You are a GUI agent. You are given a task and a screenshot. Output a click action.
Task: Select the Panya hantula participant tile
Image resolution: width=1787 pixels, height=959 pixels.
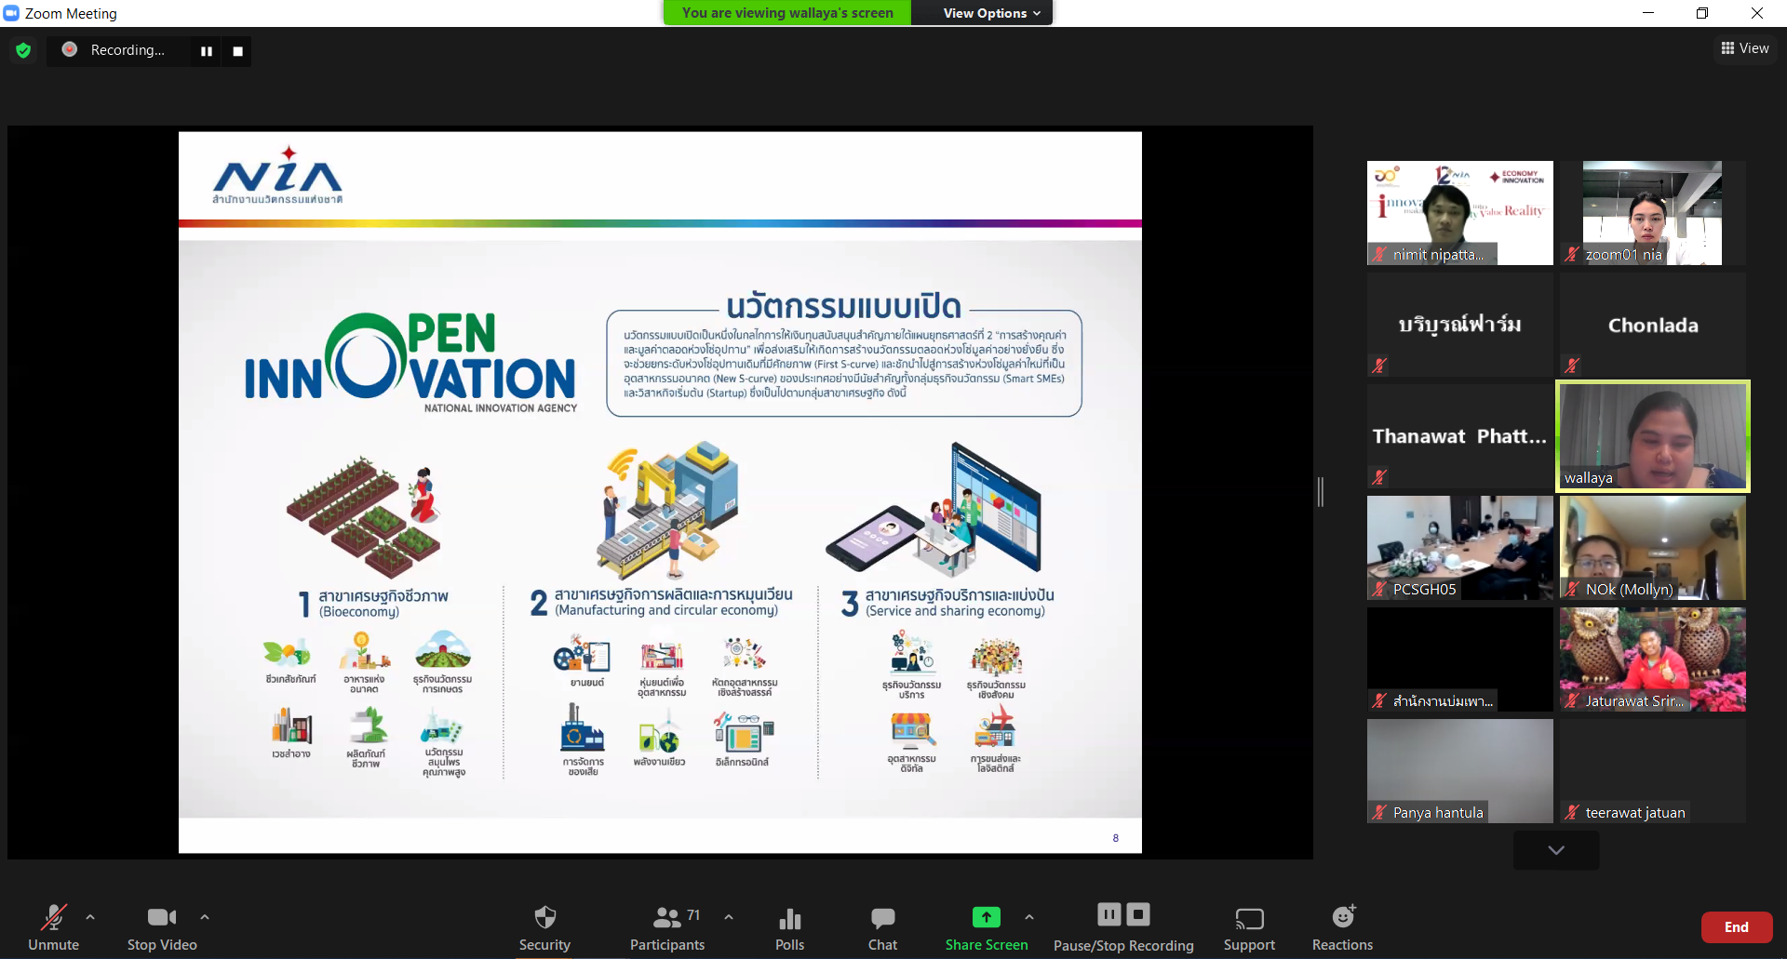click(x=1459, y=771)
